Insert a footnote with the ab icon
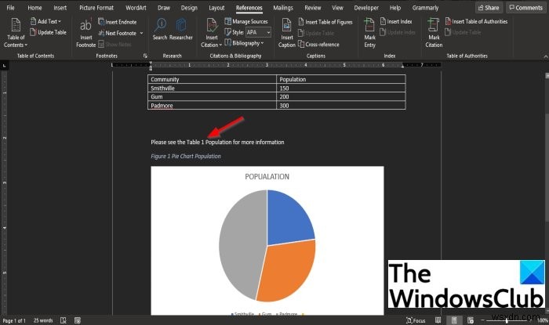This screenshot has width=549, height=325. coord(85,33)
